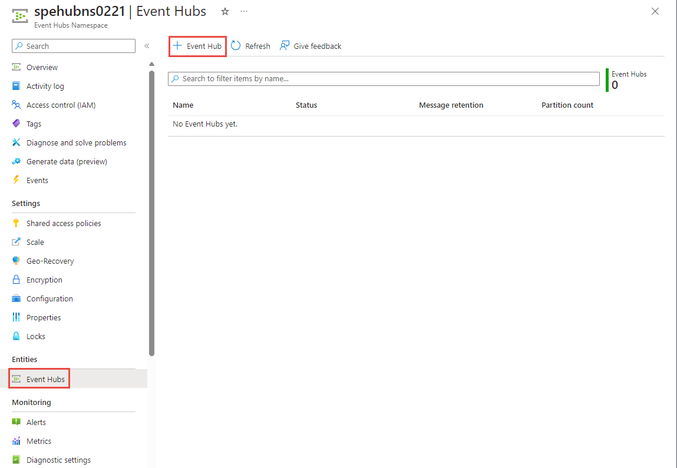Sort by Message retention column header
Image resolution: width=677 pixels, height=468 pixels.
[451, 105]
